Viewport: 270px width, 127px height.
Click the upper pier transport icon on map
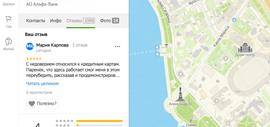click(x=157, y=47)
